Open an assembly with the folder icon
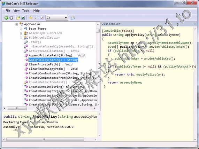The width and height of the screenshot is (199, 149). click(x=18, y=18)
